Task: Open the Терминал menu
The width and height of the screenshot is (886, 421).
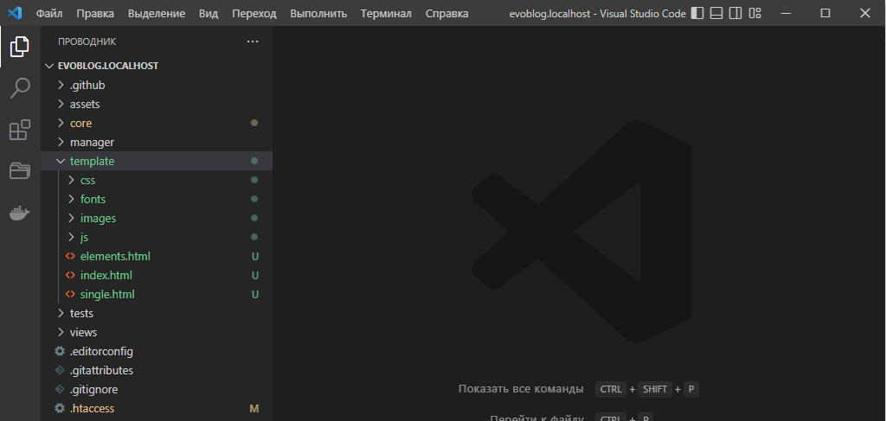Action: click(386, 14)
